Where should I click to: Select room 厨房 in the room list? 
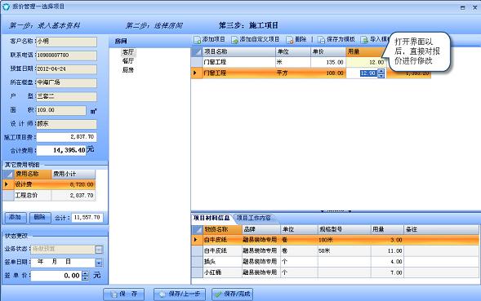tap(128, 70)
